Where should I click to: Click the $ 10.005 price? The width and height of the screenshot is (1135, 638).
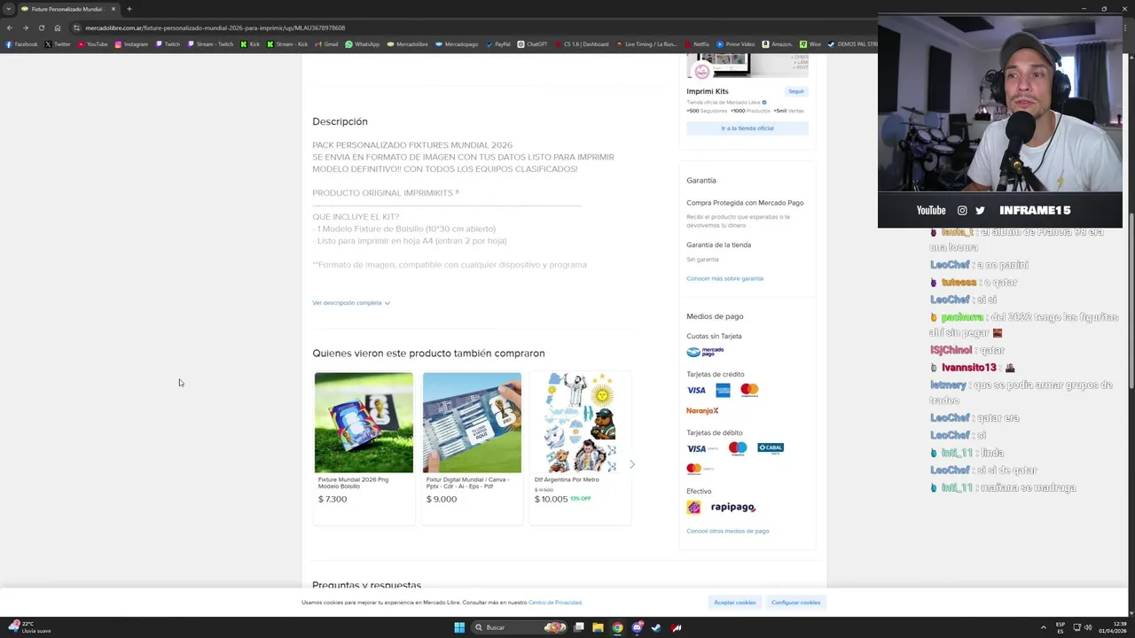click(551, 499)
